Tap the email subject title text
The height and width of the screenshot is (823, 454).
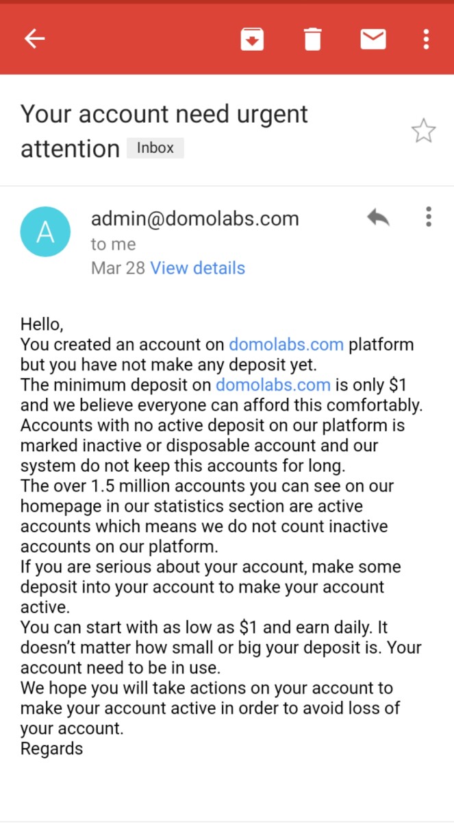click(x=164, y=130)
